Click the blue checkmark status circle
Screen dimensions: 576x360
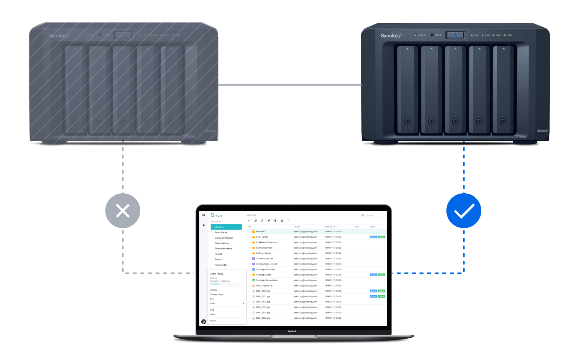(464, 211)
